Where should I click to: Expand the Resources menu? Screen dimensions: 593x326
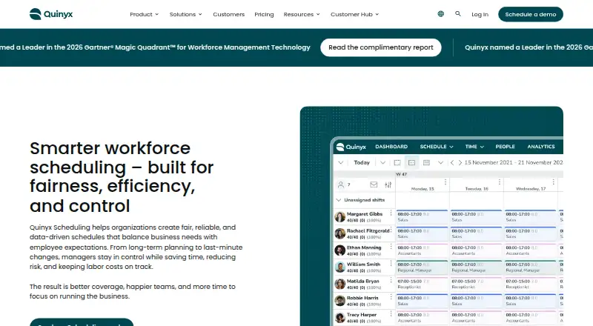tap(302, 14)
